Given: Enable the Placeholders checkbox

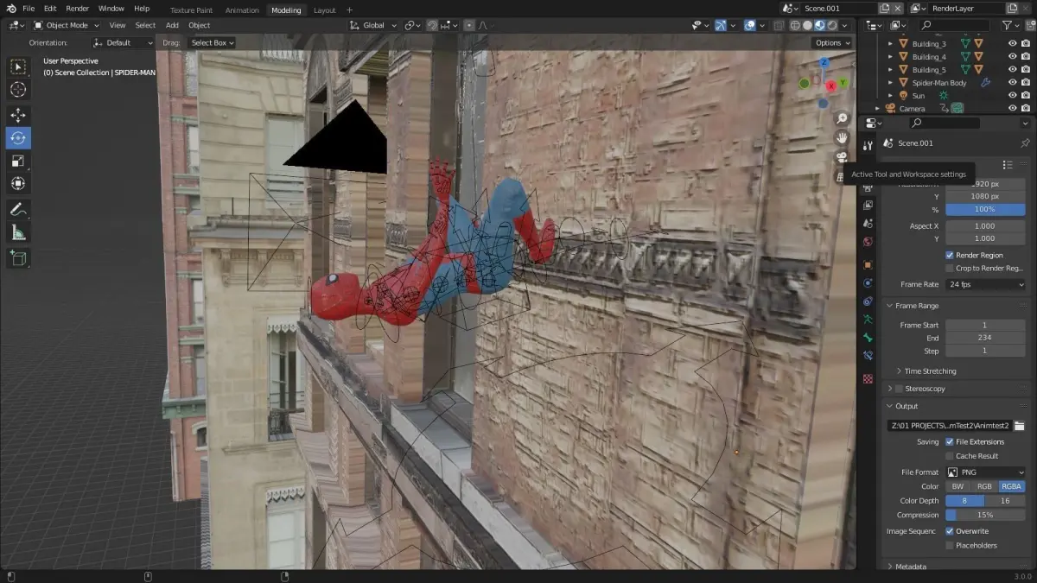Looking at the screenshot, I should click(950, 545).
